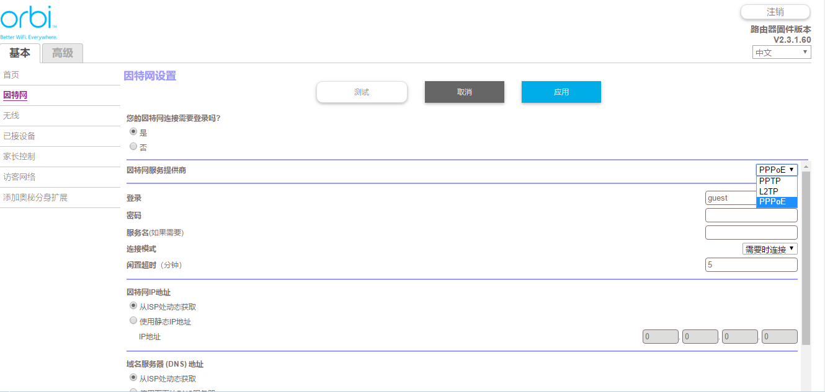825x392 pixels.
Task: Click the 密码 password field
Action: [x=751, y=216]
